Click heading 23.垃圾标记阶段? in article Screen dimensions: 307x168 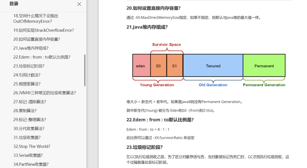(x=144, y=147)
